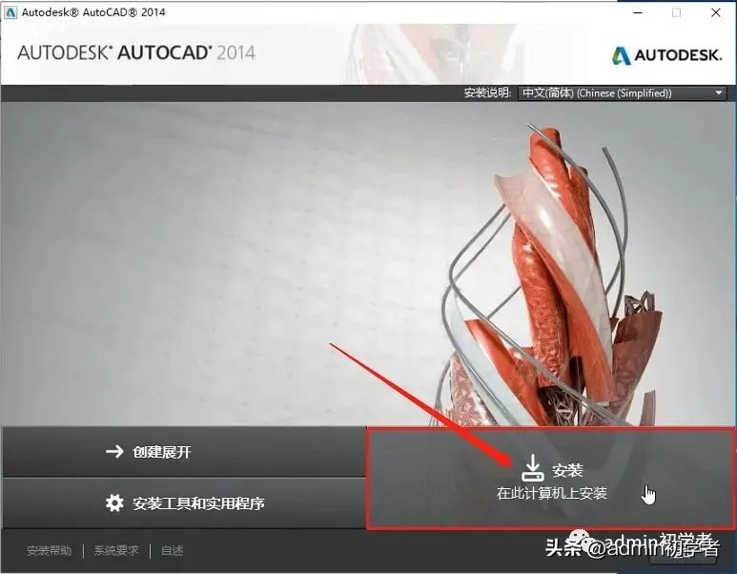Close the AutoCAD 2014 installer window

[x=715, y=12]
